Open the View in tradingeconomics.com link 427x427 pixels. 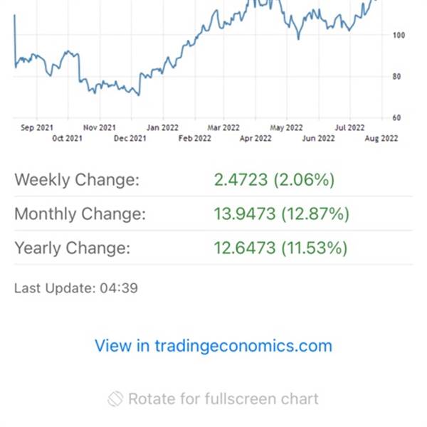[x=213, y=346]
